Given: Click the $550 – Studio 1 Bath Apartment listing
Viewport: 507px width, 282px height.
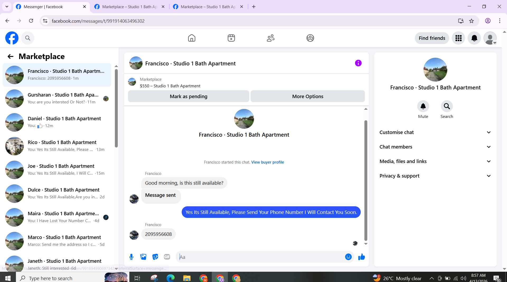Looking at the screenshot, I should [x=170, y=86].
